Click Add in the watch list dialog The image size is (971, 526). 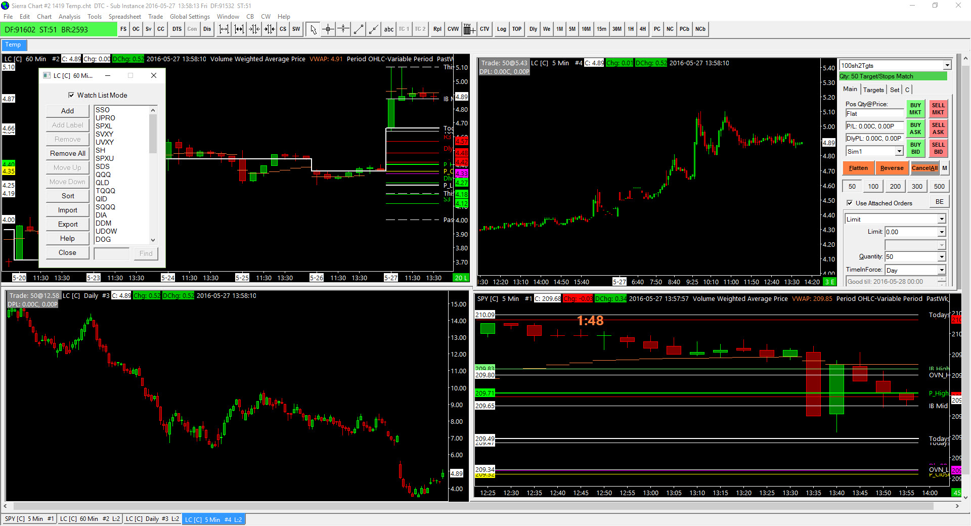(x=67, y=111)
